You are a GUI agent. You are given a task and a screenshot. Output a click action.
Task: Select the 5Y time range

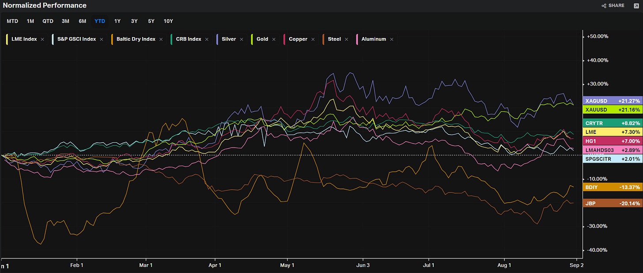coord(151,21)
